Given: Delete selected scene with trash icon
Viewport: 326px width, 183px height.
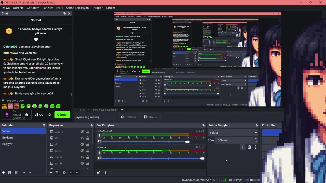Looking at the screenshot, I should click(9, 173).
